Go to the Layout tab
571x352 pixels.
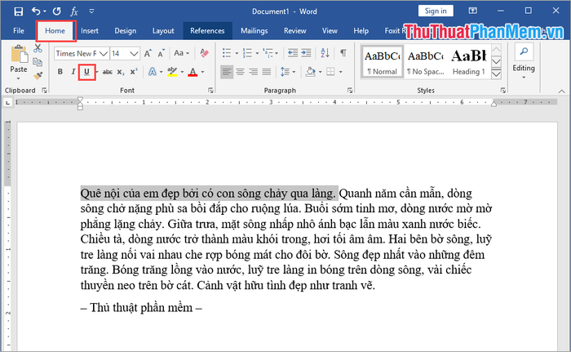pos(163,31)
